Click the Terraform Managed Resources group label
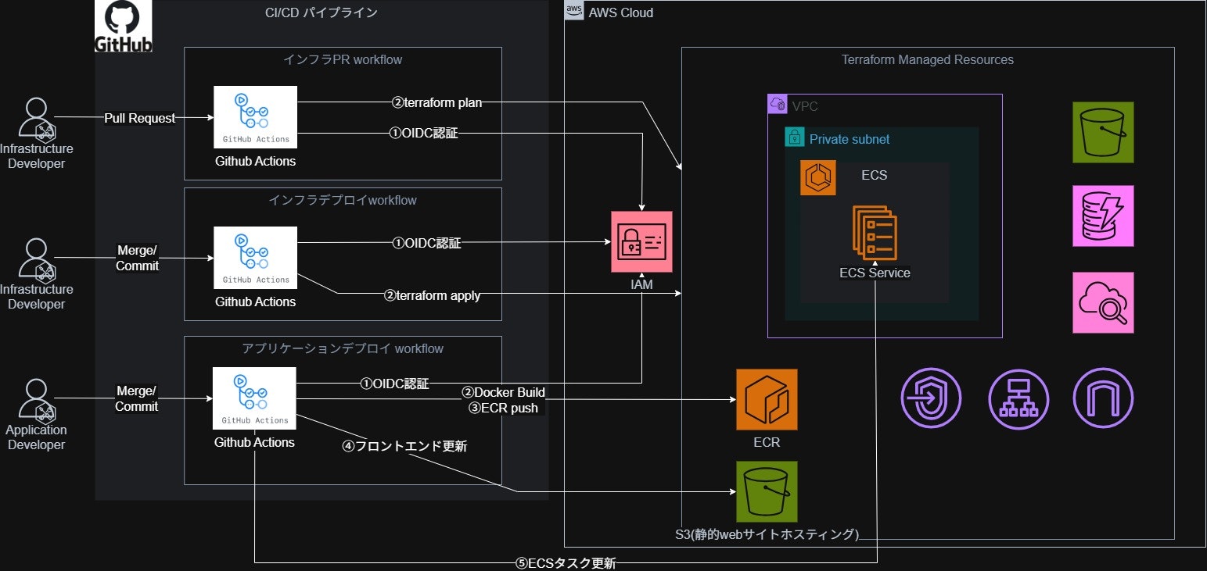The width and height of the screenshot is (1207, 571). (x=927, y=59)
